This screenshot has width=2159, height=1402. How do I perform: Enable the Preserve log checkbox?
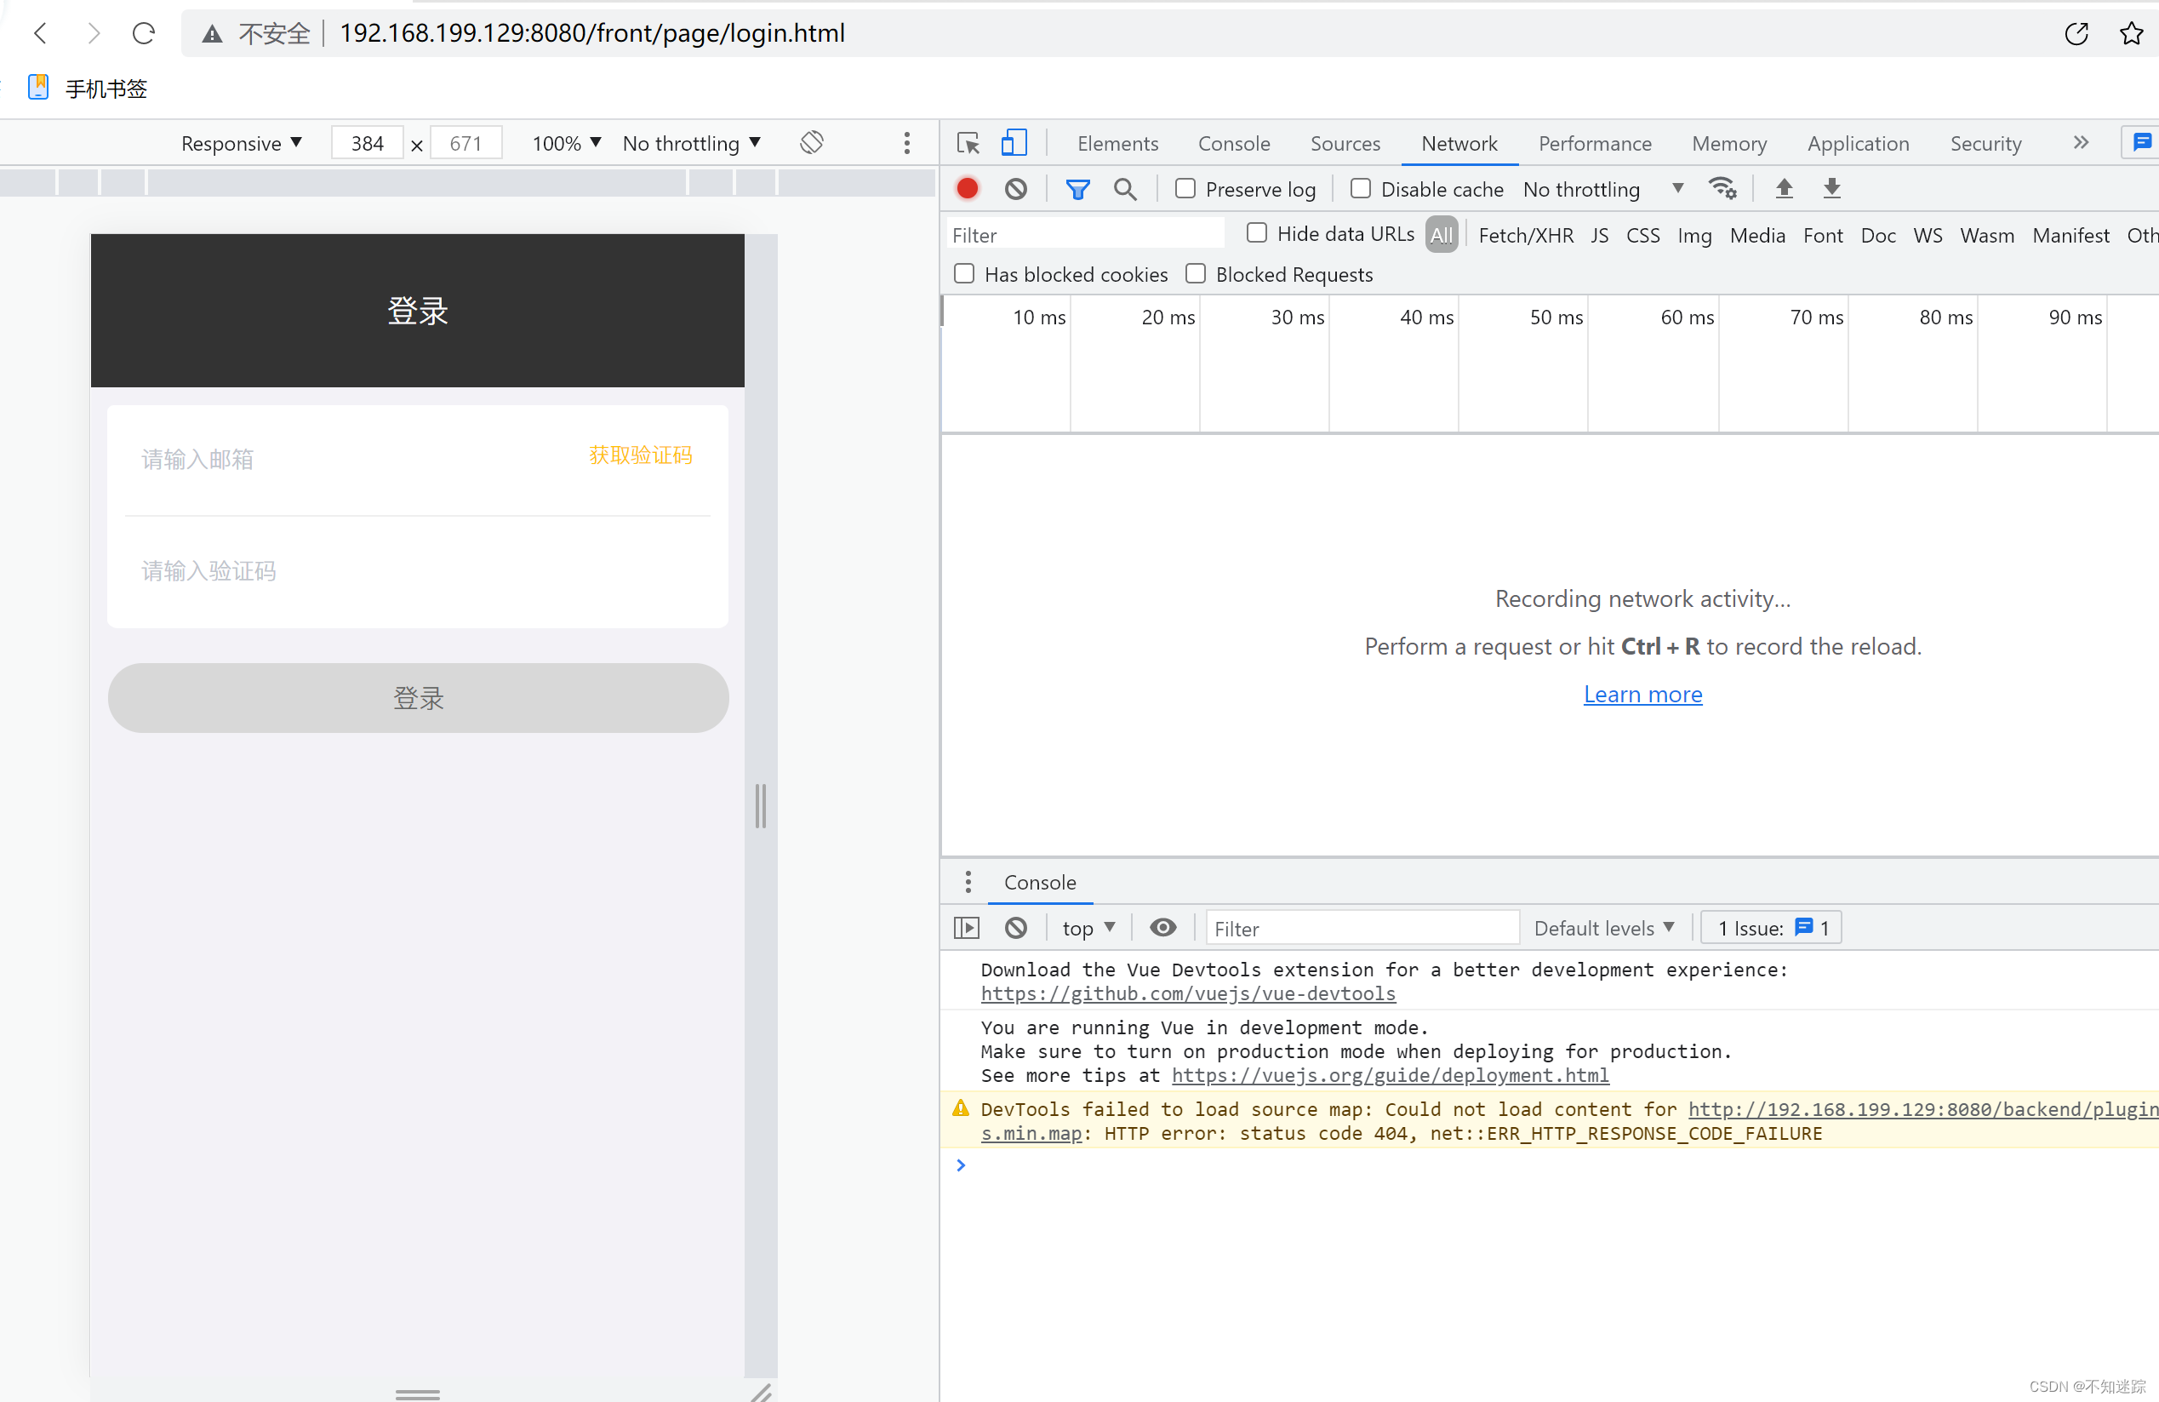point(1185,189)
